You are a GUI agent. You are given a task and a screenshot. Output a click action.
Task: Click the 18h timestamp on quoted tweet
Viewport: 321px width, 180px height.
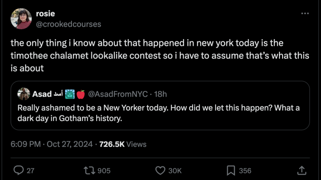pos(160,94)
